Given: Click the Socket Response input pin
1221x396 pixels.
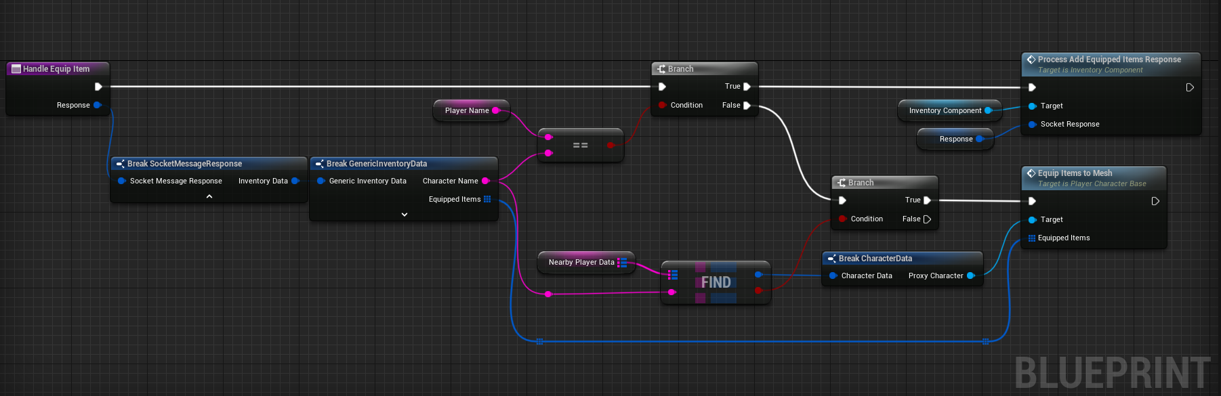Looking at the screenshot, I should point(1032,125).
